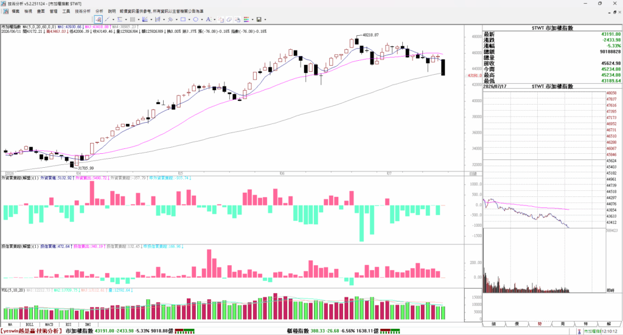Open dropdown arrow next to text tool
Image resolution: width=623 pixels, height=335 pixels.
(x=215, y=19)
